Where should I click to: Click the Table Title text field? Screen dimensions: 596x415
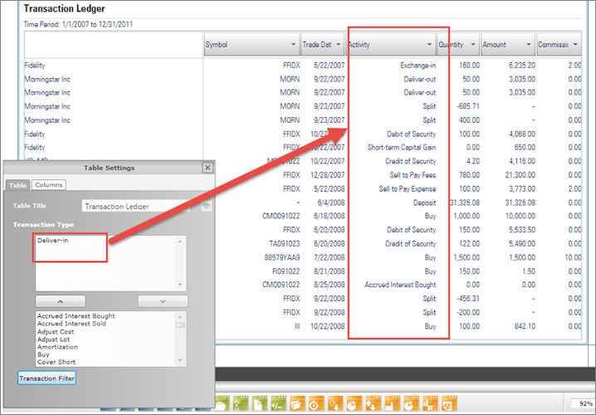pyautogui.click(x=139, y=205)
